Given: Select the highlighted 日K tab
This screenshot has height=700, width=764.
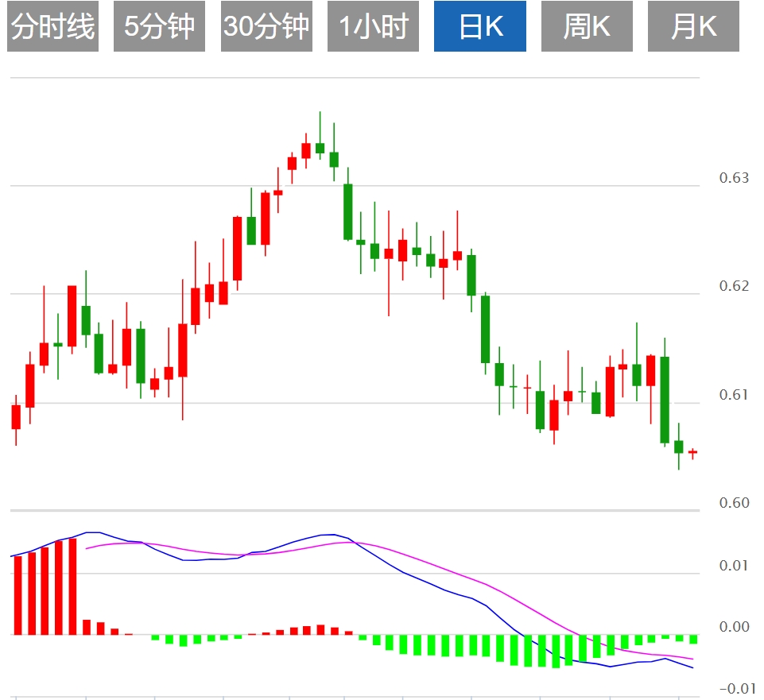Looking at the screenshot, I should 480,26.
